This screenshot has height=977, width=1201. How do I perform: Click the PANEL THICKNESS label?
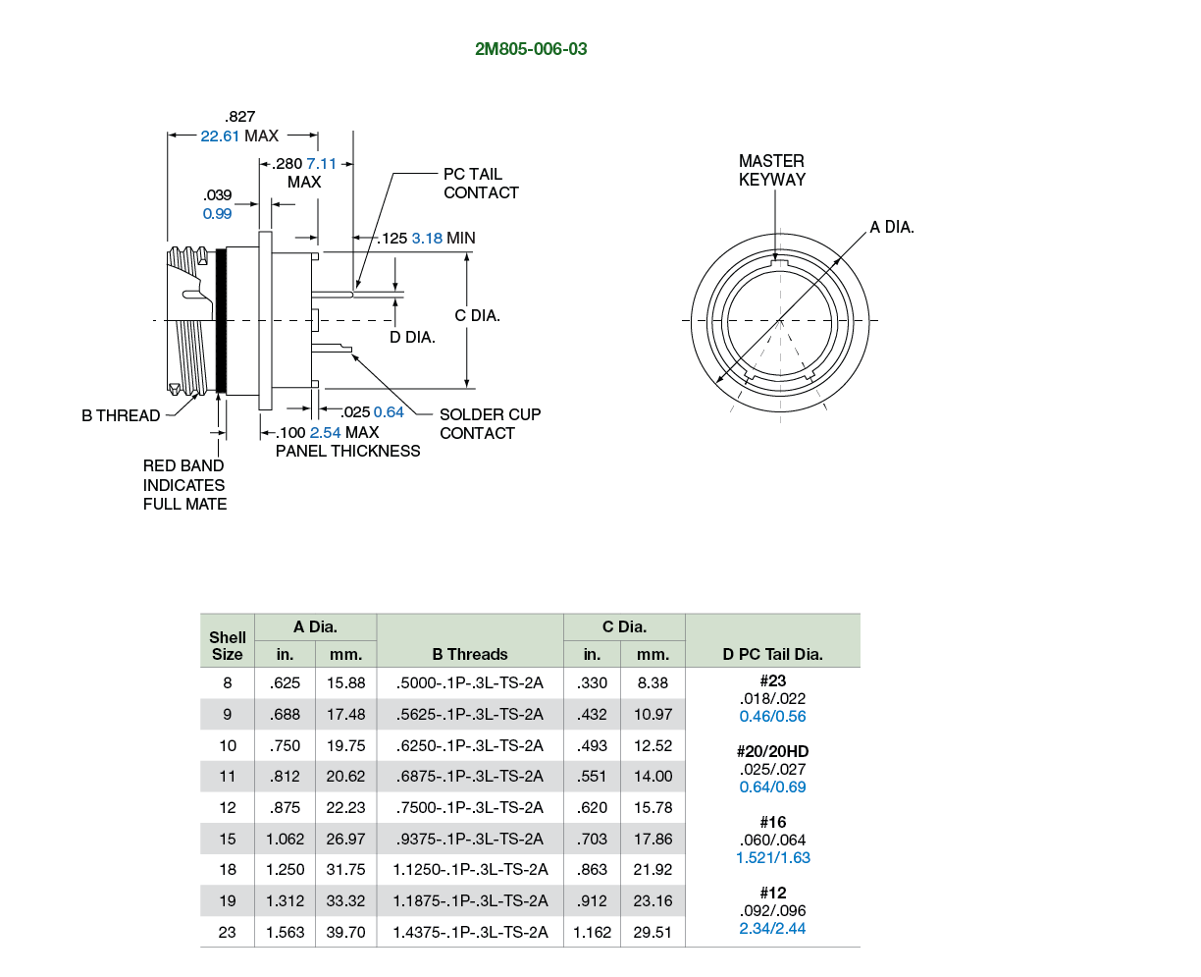(x=348, y=451)
